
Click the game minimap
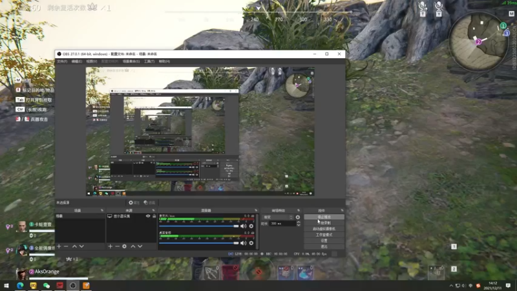point(478,41)
